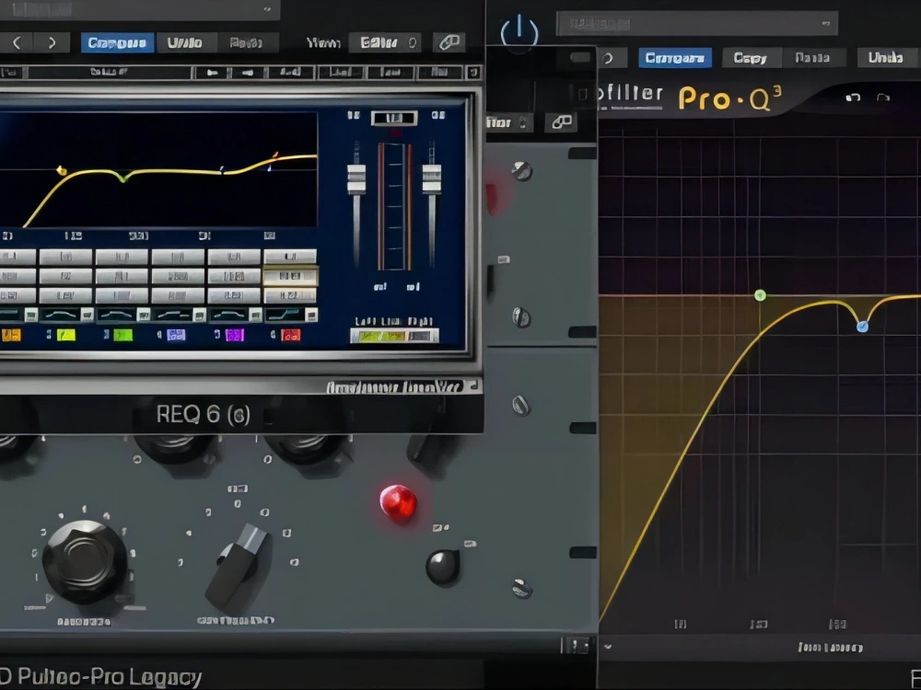The height and width of the screenshot is (690, 921).
Task: Select orange band marker on REQ 6 graph
Action: pyautogui.click(x=274, y=155)
